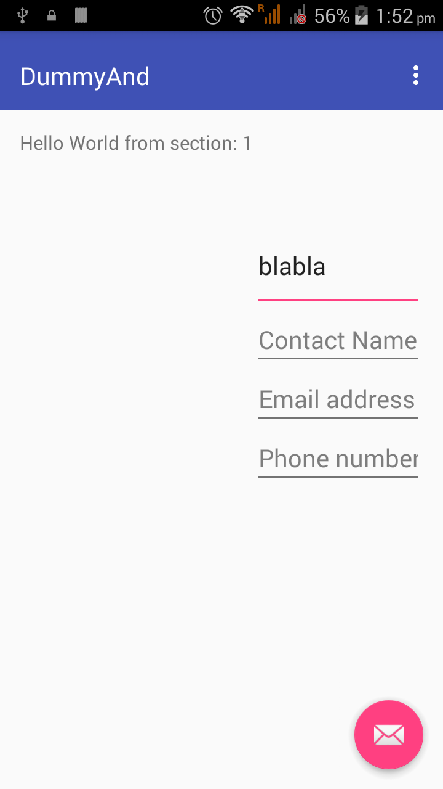The height and width of the screenshot is (789, 443).
Task: Tap the no-service signal icon
Action: tap(298, 15)
